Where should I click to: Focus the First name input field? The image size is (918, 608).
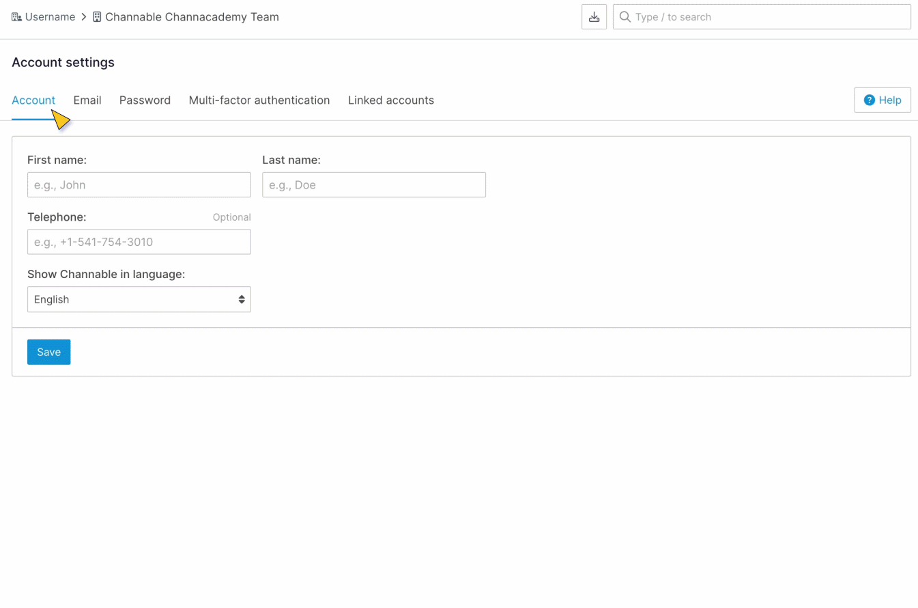pos(139,184)
